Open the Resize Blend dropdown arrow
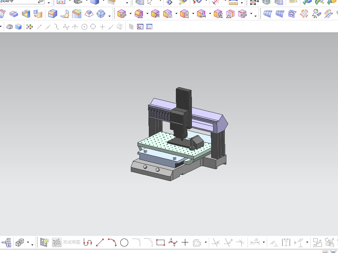The height and width of the screenshot is (253, 338). coord(147,14)
